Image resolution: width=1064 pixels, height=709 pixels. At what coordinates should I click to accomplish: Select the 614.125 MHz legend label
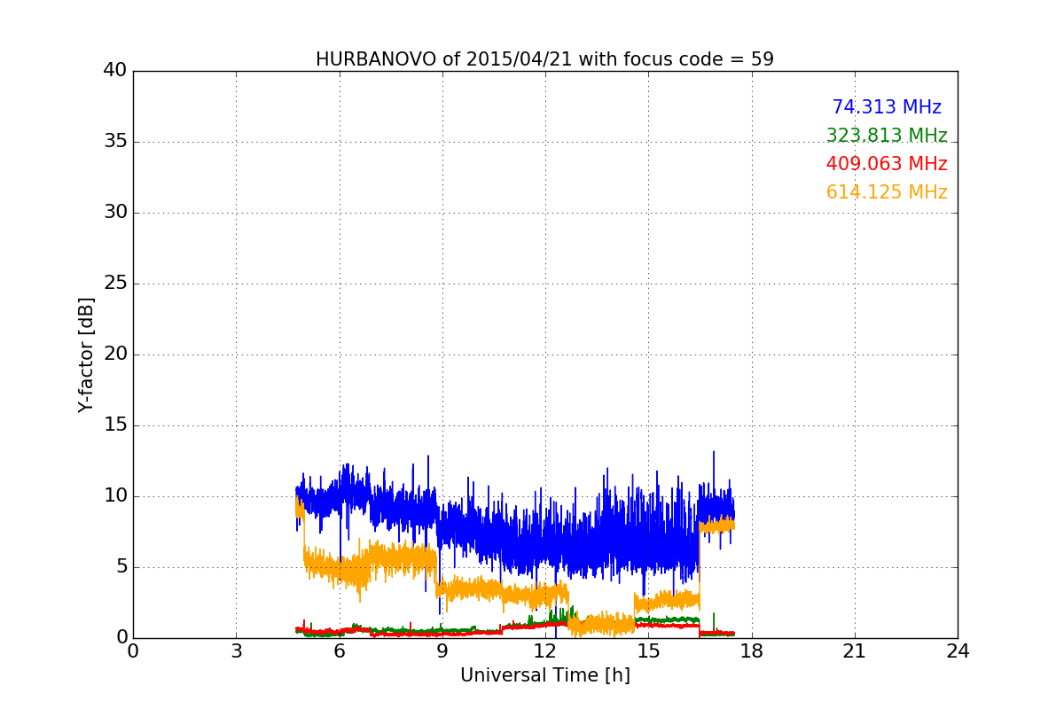887,192
